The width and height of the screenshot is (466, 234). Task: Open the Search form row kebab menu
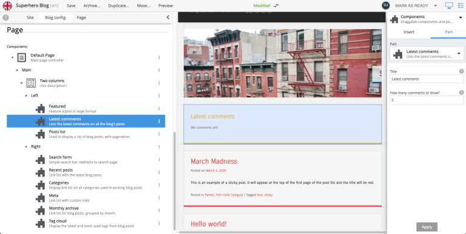(x=159, y=160)
